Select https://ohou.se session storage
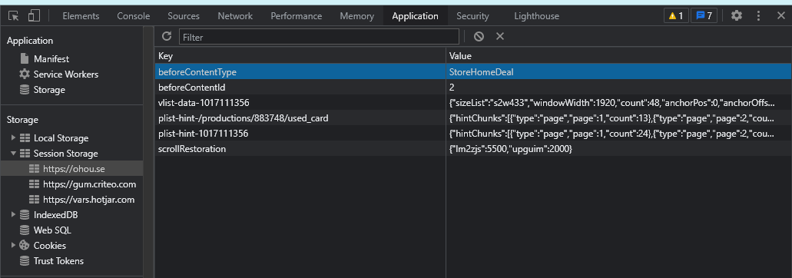Screen dimensions: 792x278 click(74, 169)
